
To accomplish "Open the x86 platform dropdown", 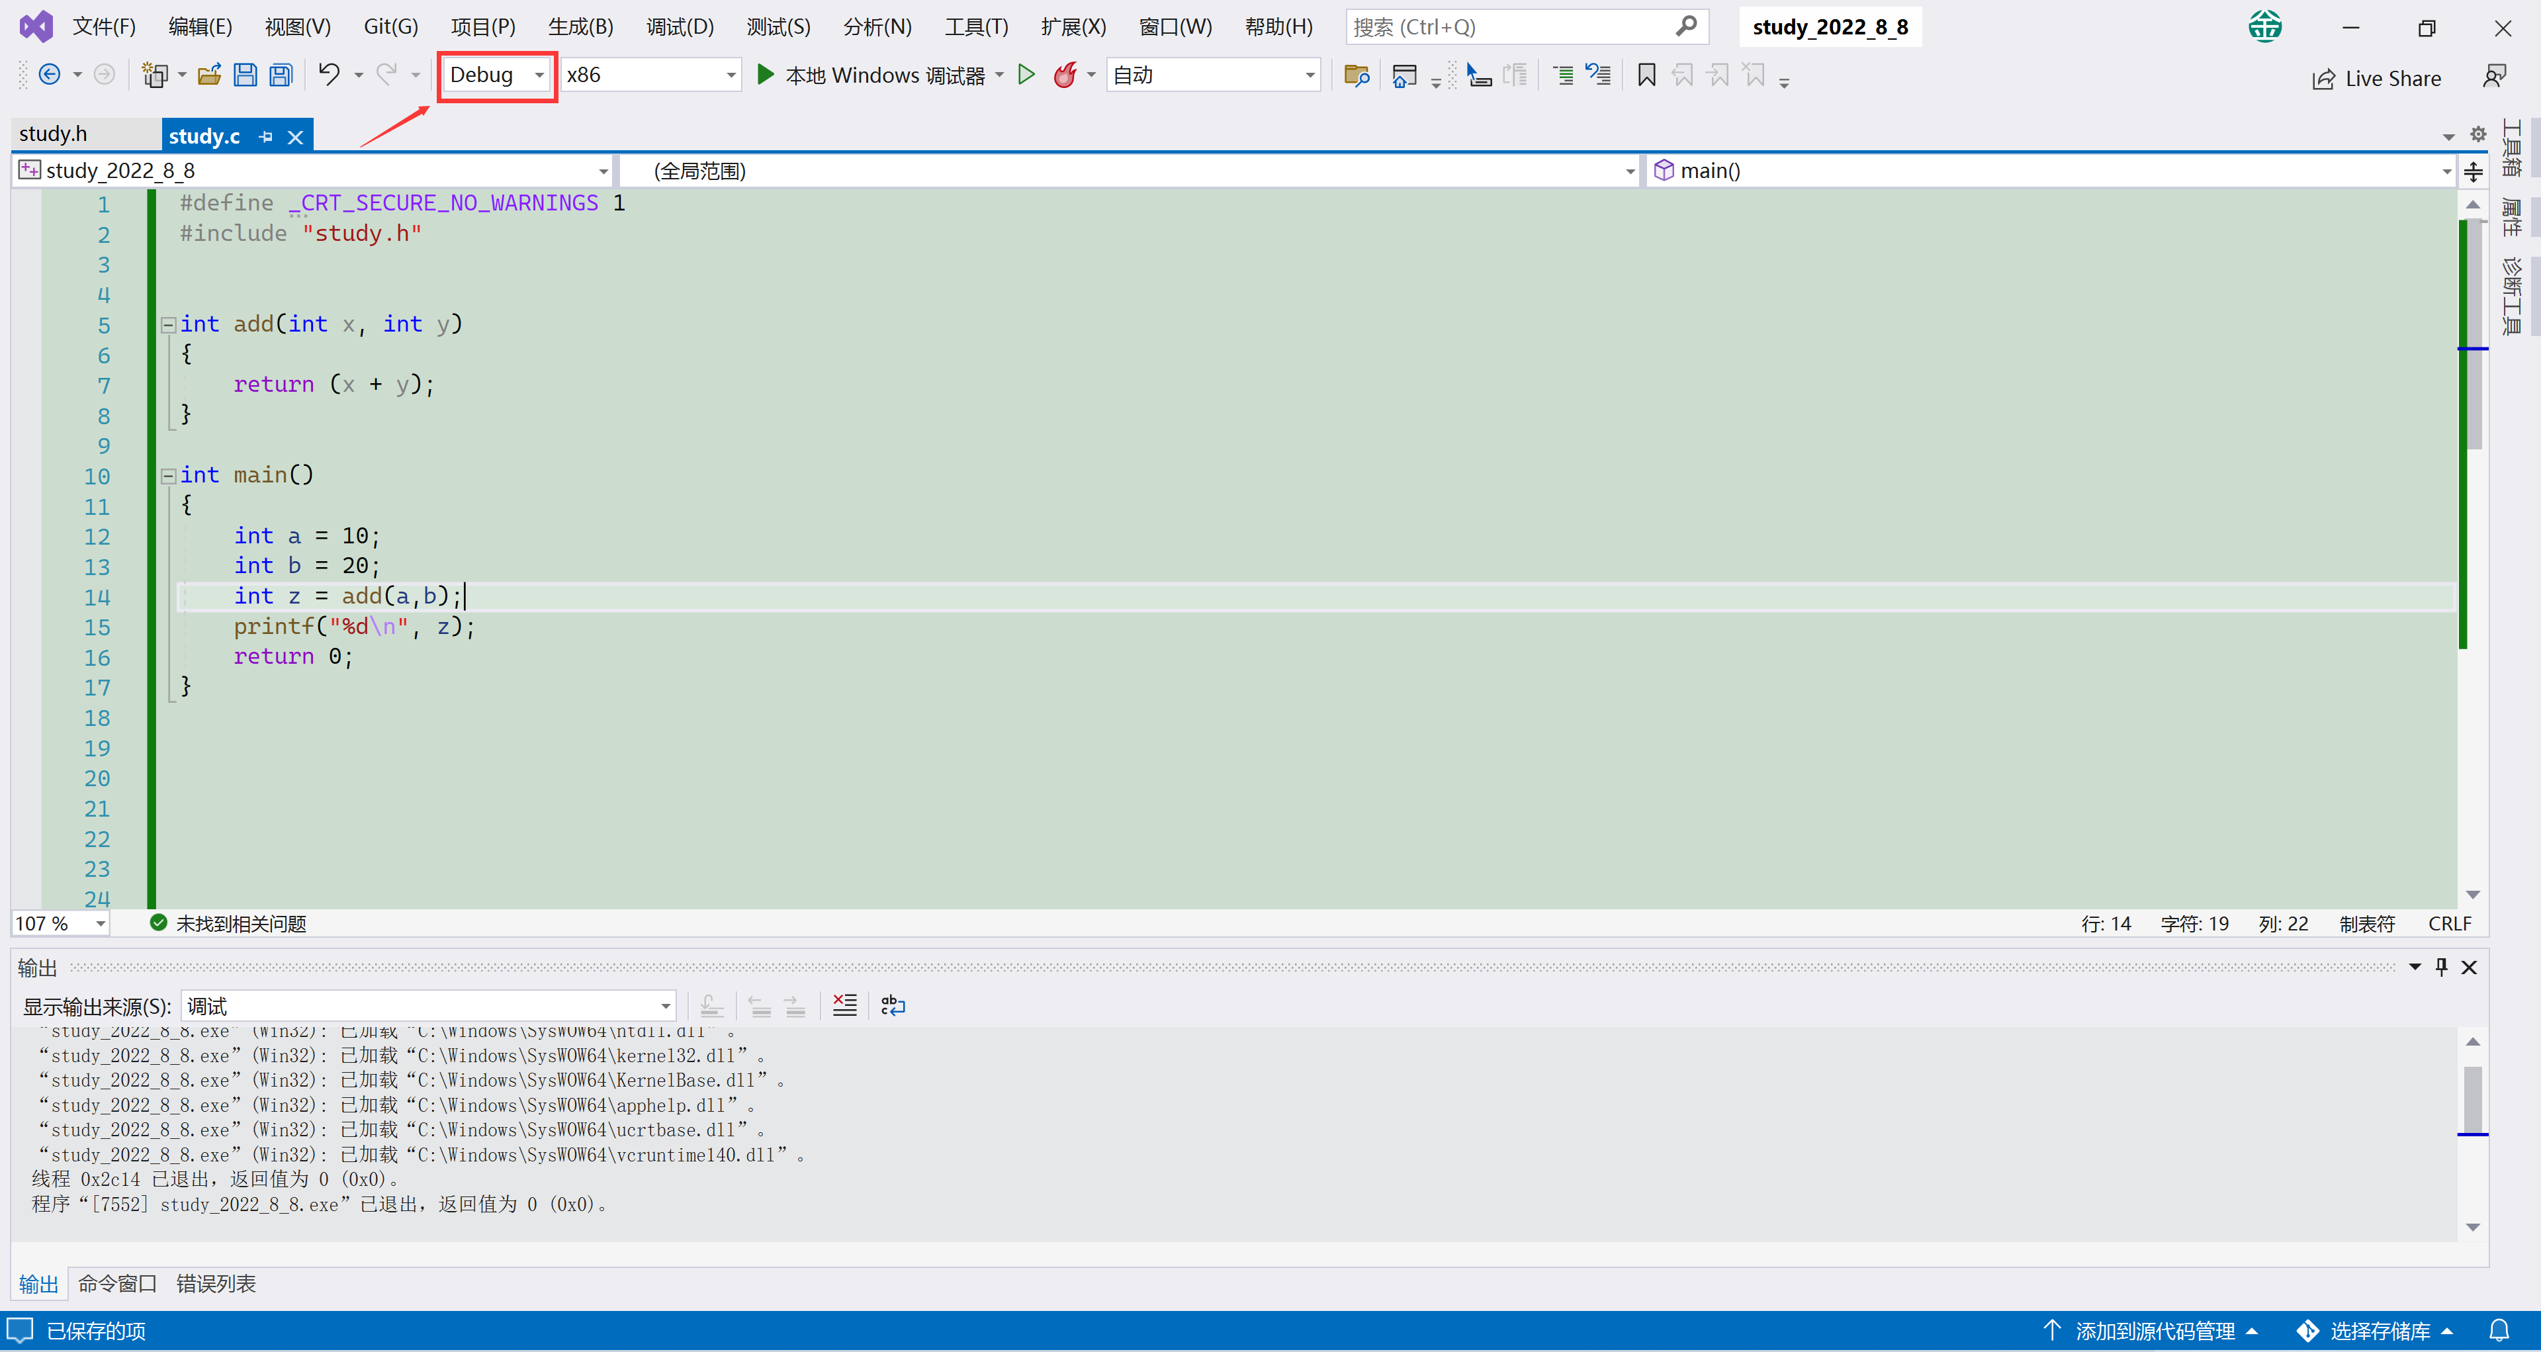I will click(x=650, y=75).
